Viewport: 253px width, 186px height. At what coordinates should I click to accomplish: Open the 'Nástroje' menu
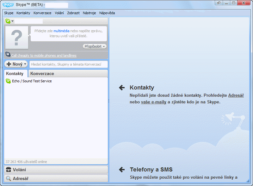pyautogui.click(x=89, y=13)
